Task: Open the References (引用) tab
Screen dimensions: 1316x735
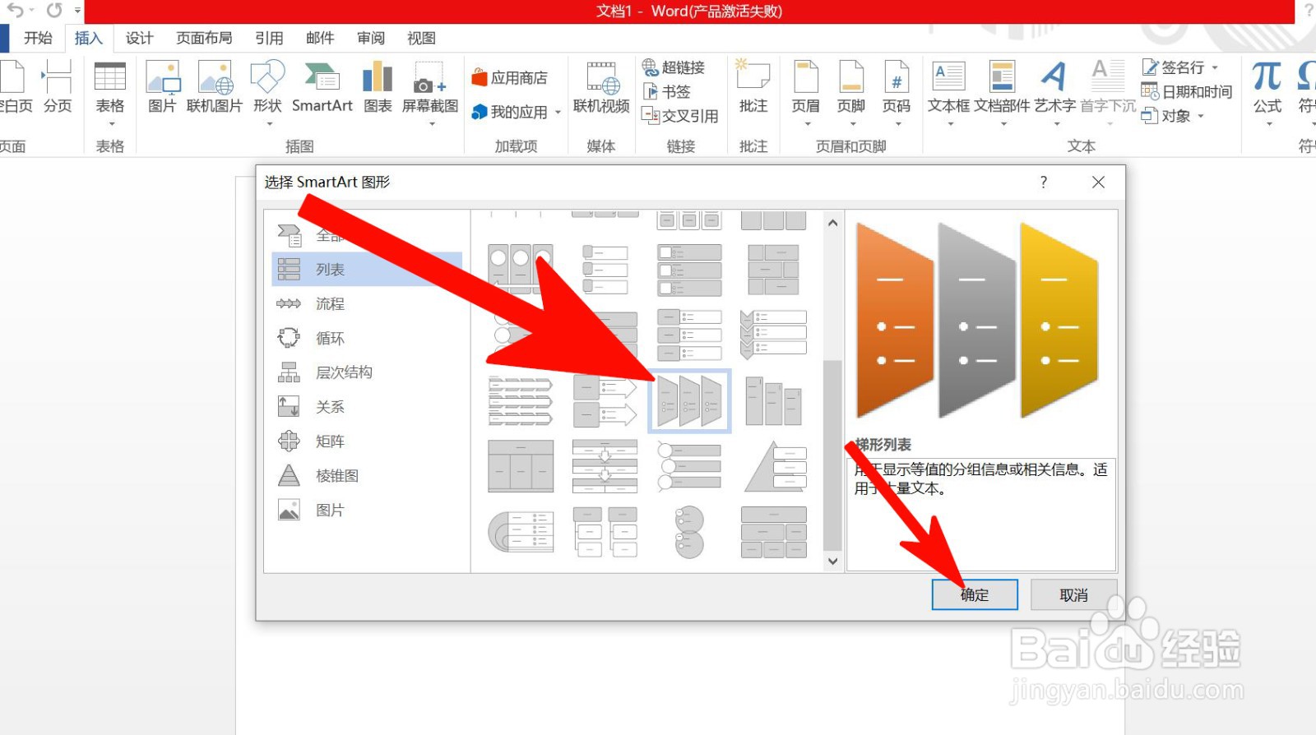Action: (269, 38)
